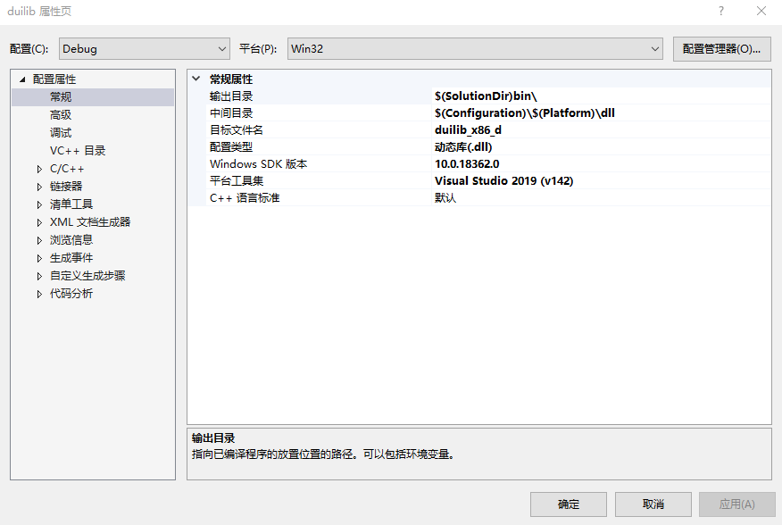The height and width of the screenshot is (525, 782).
Task: Select the 链接器 tree item label
Action: pyautogui.click(x=66, y=187)
